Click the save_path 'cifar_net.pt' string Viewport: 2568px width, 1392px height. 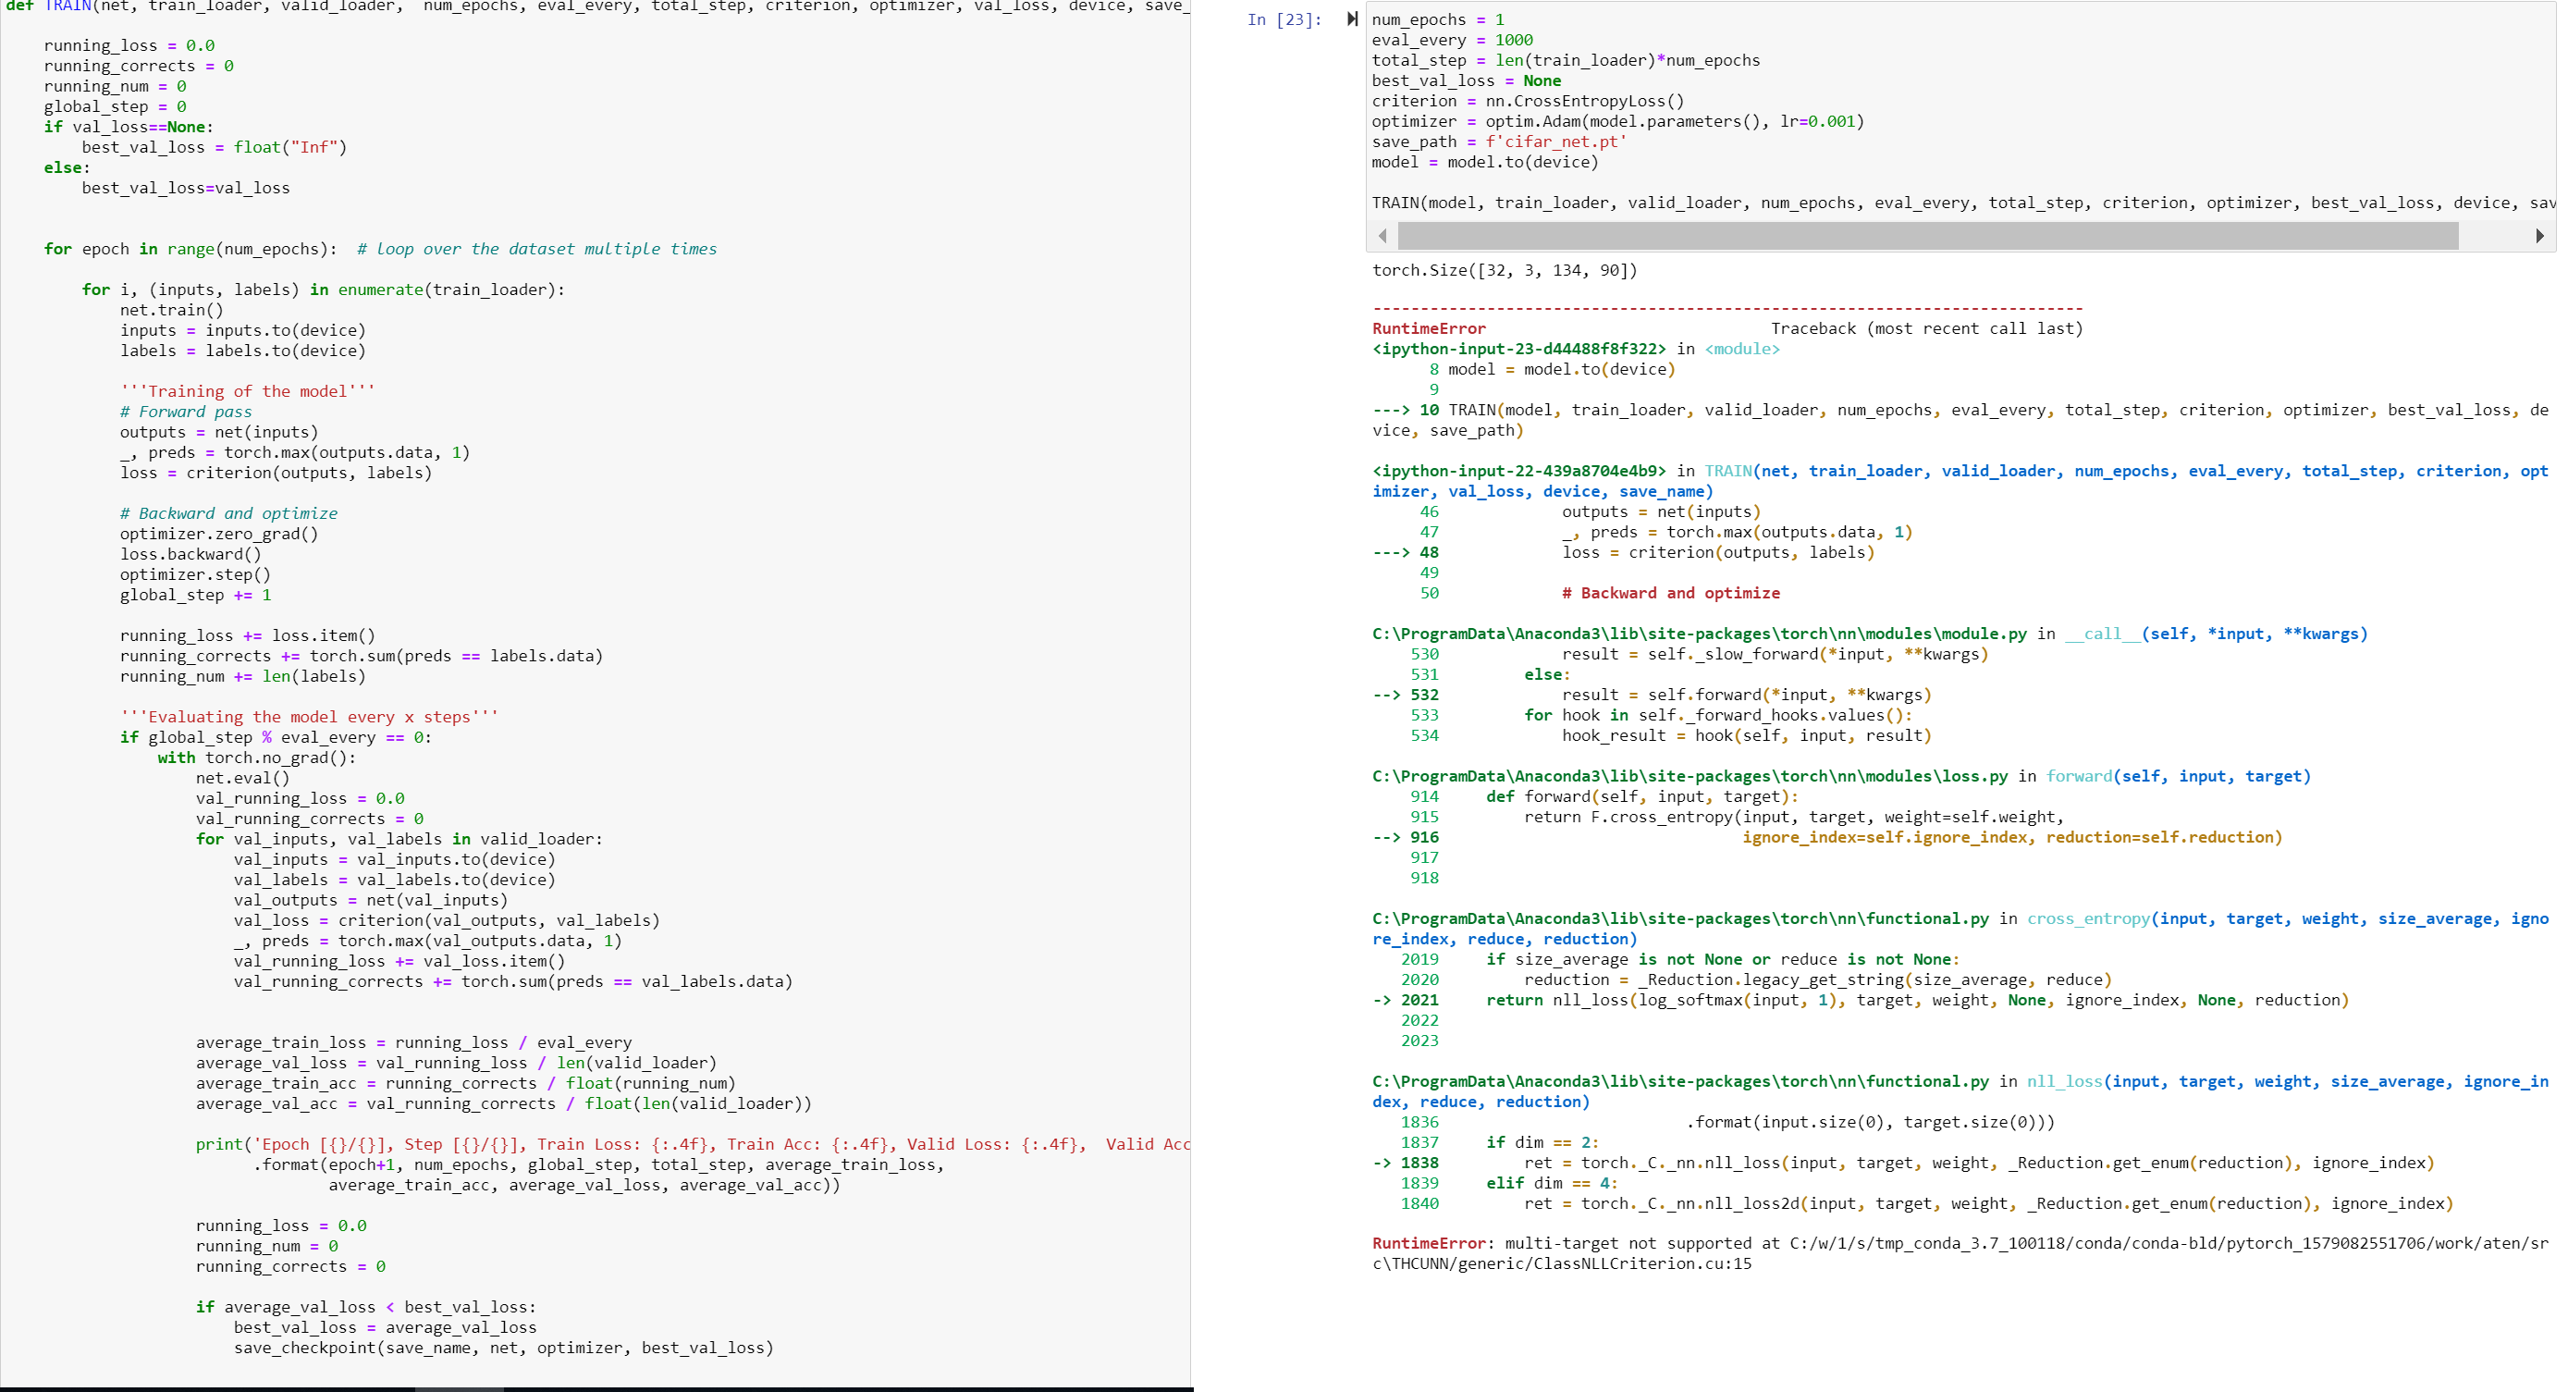pyautogui.click(x=1555, y=142)
